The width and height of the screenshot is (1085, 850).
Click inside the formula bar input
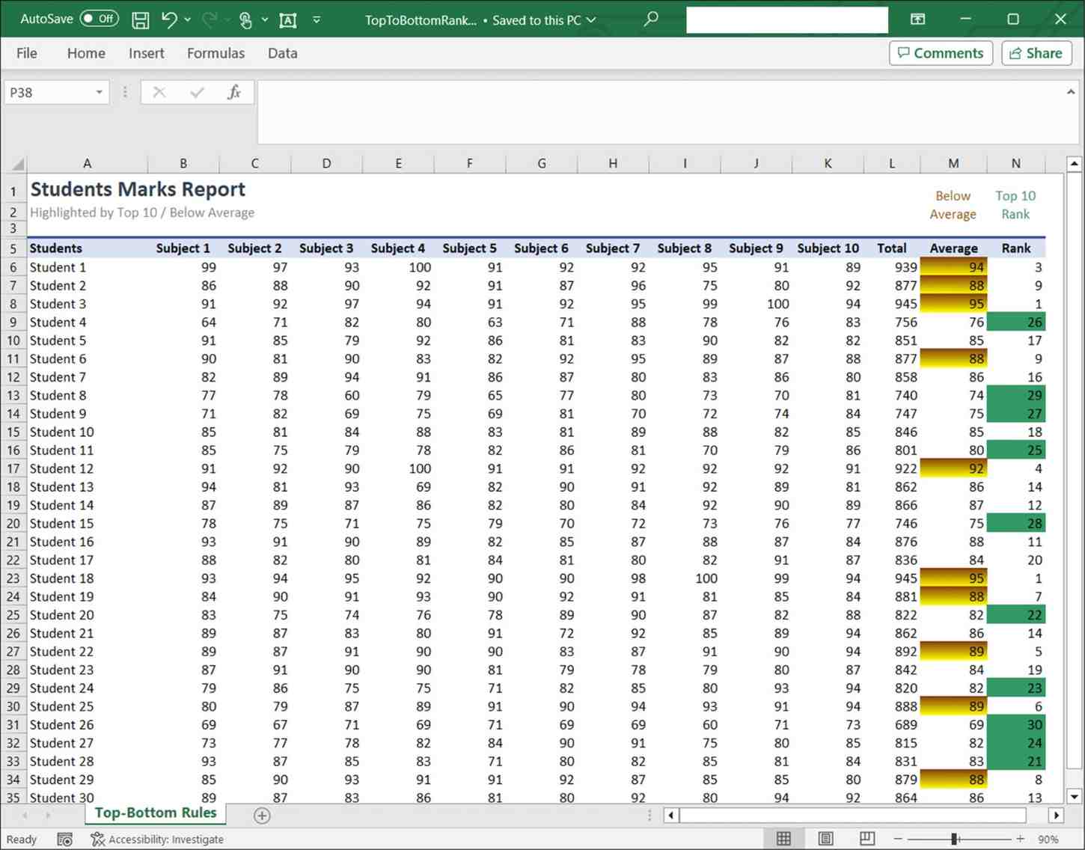tap(658, 112)
